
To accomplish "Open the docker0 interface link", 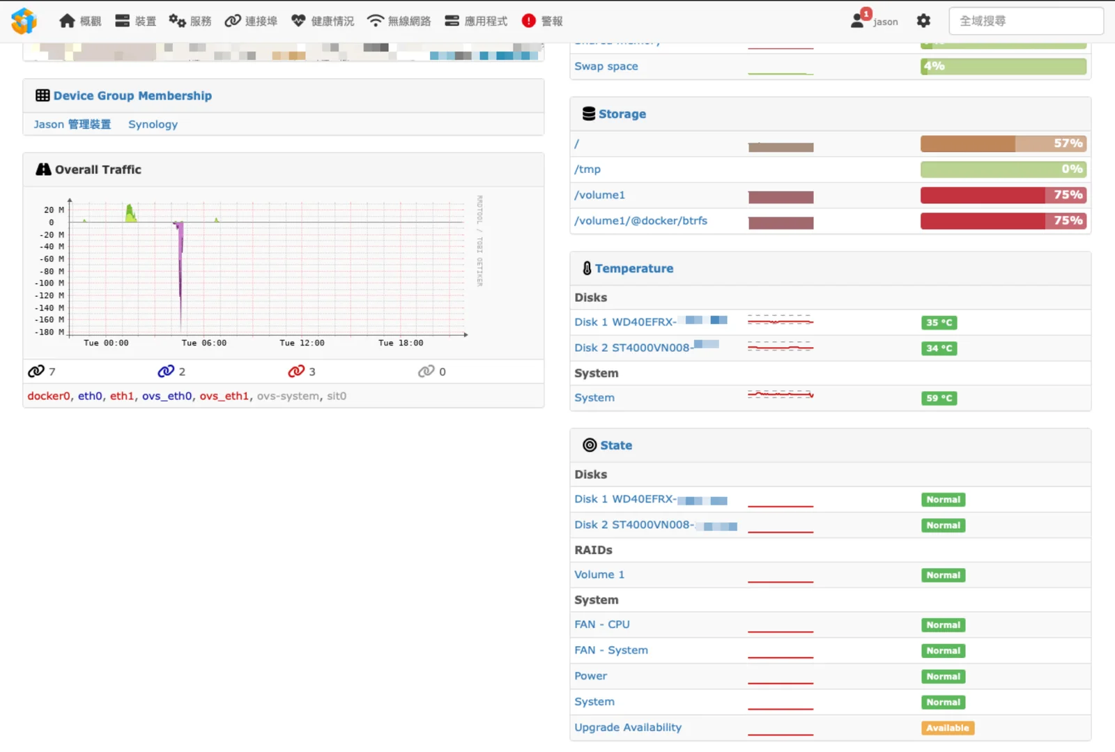I will pyautogui.click(x=49, y=396).
